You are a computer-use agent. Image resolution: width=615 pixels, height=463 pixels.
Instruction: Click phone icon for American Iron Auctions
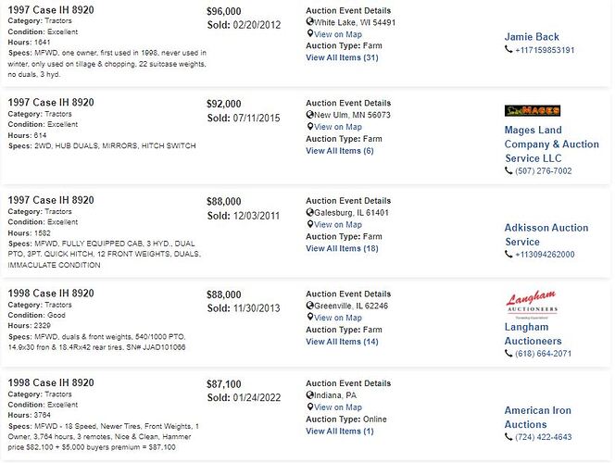point(508,436)
